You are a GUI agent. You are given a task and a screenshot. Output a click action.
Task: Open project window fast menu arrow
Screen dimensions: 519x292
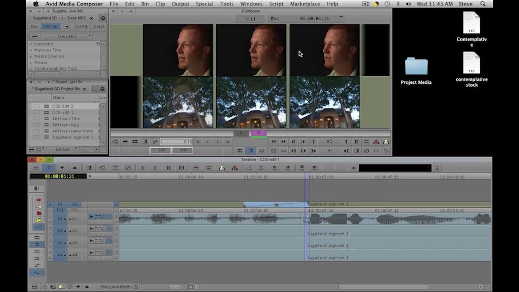103,18
